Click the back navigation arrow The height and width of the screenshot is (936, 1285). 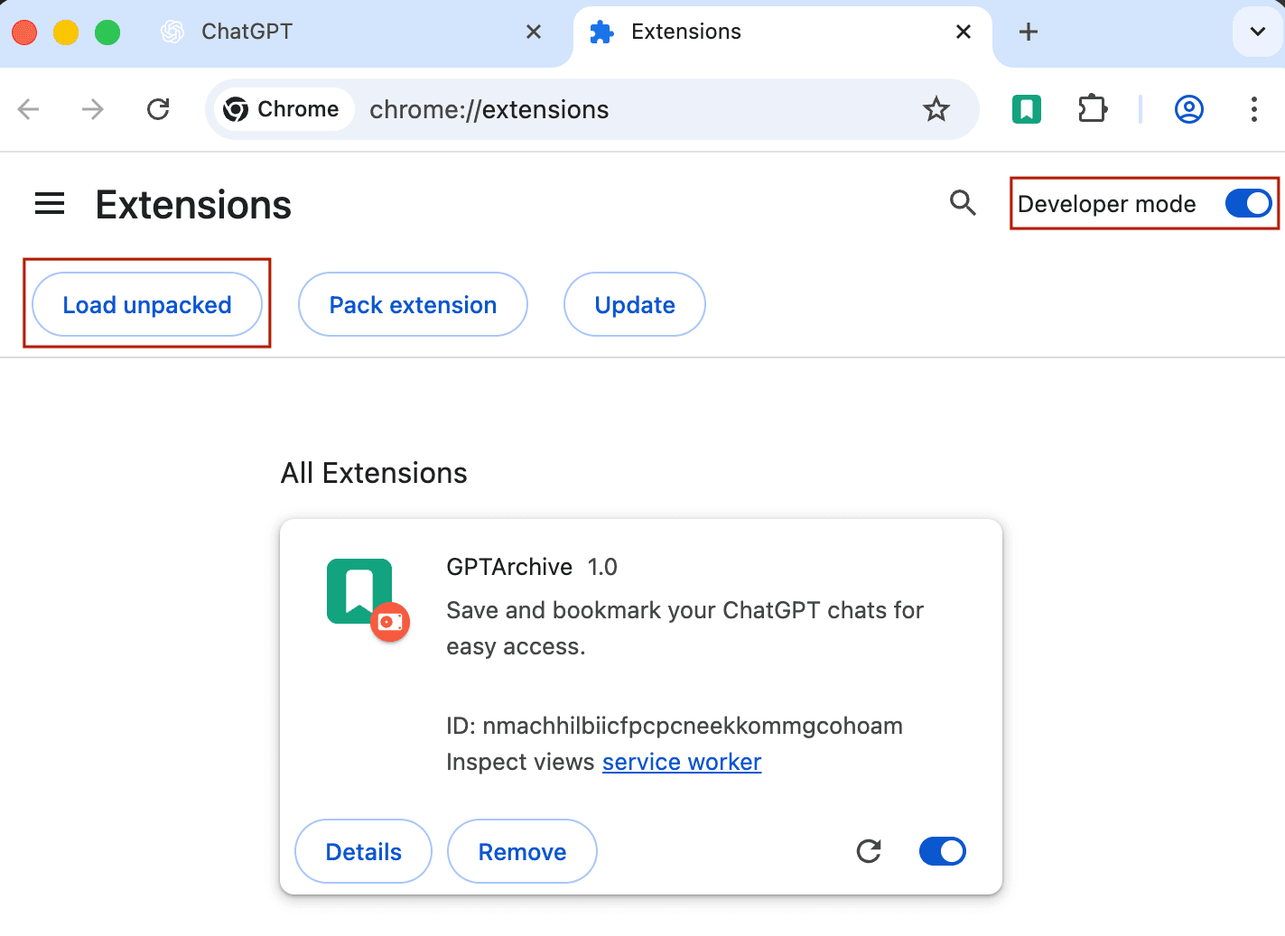pyautogui.click(x=28, y=108)
